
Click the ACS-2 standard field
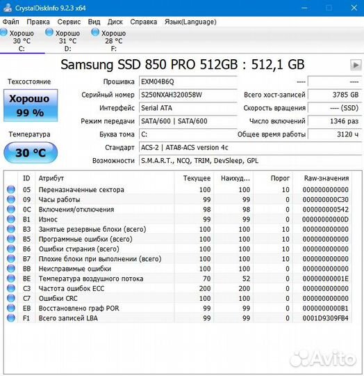(x=250, y=147)
